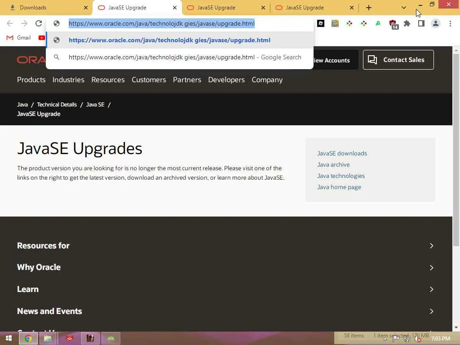
Task: Open the Chrome profile avatar
Action: tap(436, 23)
